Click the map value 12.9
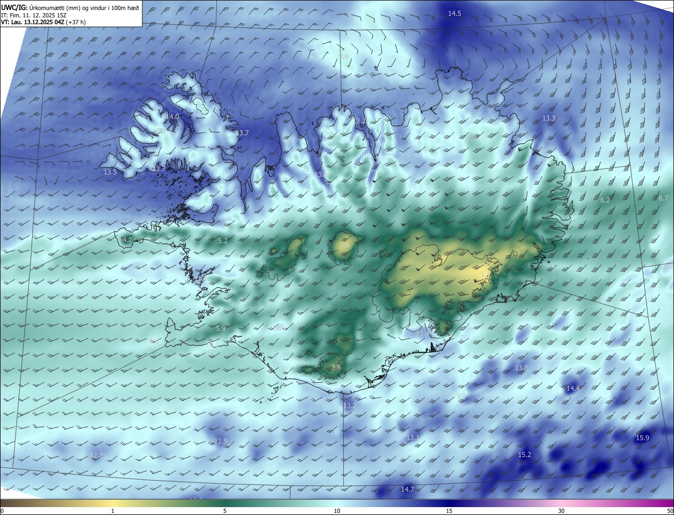This screenshot has width=674, height=515. click(221, 441)
